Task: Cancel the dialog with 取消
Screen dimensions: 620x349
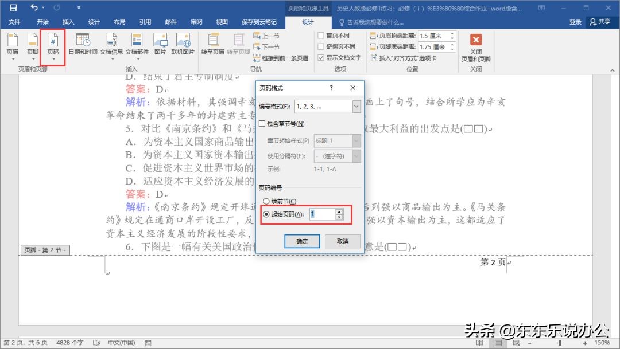Action: click(343, 241)
